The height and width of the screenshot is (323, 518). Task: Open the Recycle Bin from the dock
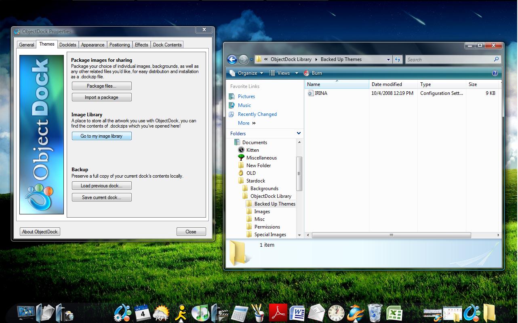point(375,313)
